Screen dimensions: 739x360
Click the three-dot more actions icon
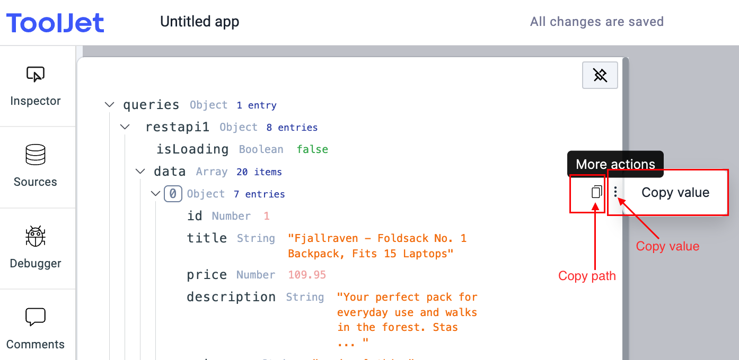click(x=615, y=192)
